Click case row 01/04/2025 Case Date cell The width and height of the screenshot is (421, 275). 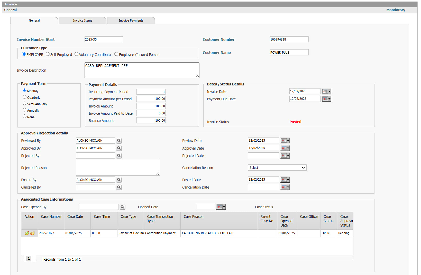point(77,233)
